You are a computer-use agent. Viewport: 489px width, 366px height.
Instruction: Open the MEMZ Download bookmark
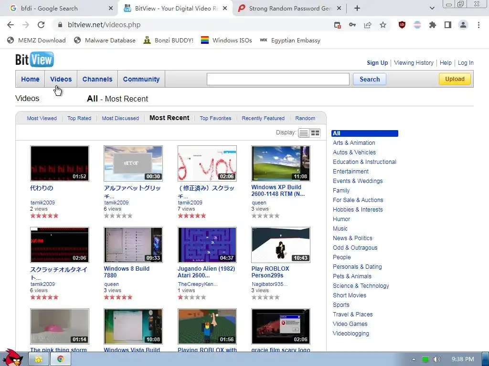tap(36, 41)
